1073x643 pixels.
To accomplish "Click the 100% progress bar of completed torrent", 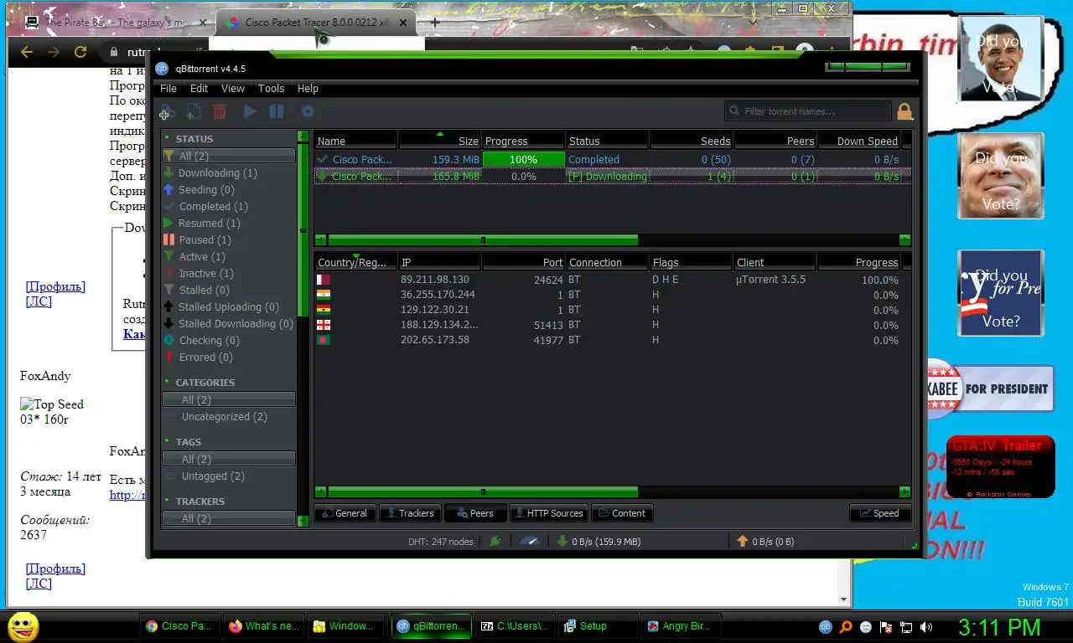I will [x=523, y=159].
